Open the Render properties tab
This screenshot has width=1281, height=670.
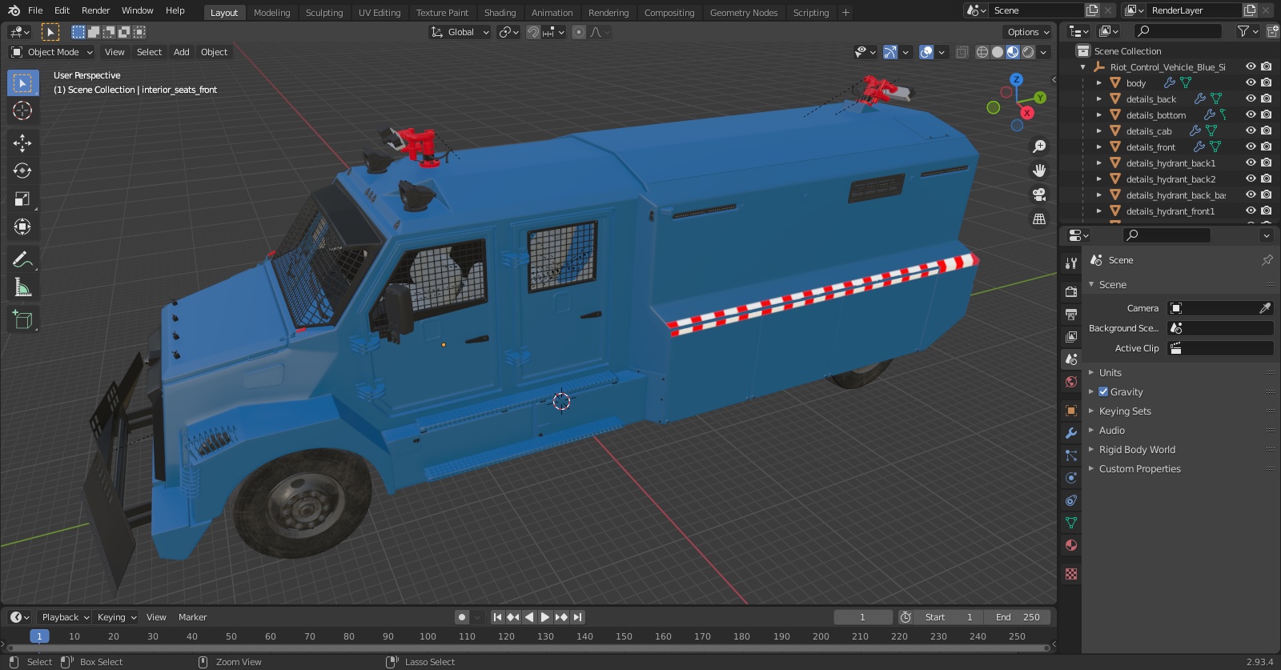point(1071,292)
